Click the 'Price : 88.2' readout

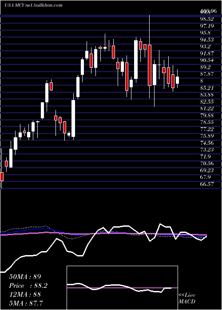pyautogui.click(x=28, y=286)
